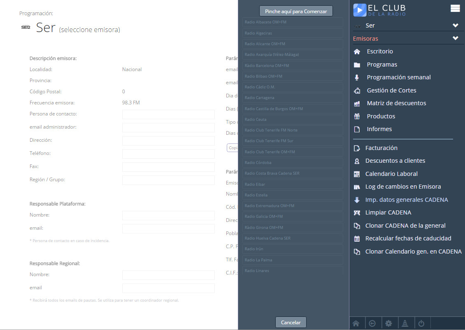Screen dimensions: 465x330
Task: Click the home icon in bottom bar
Action: [356, 323]
